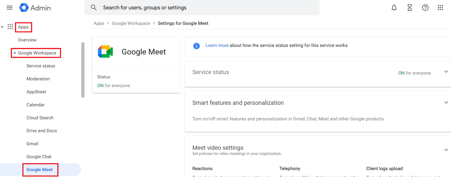The image size is (451, 177).
Task: Click the search magnifier icon
Action: point(94,8)
